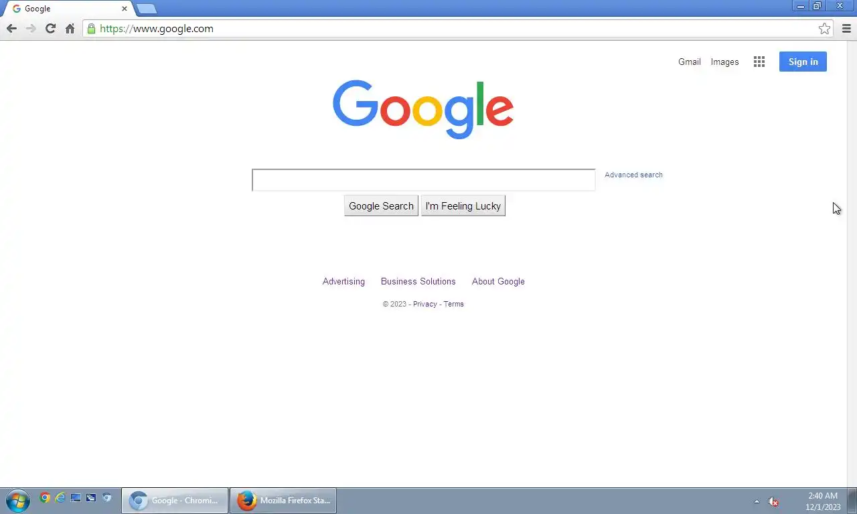
Task: Open the Privacy link
Action: [x=424, y=304]
